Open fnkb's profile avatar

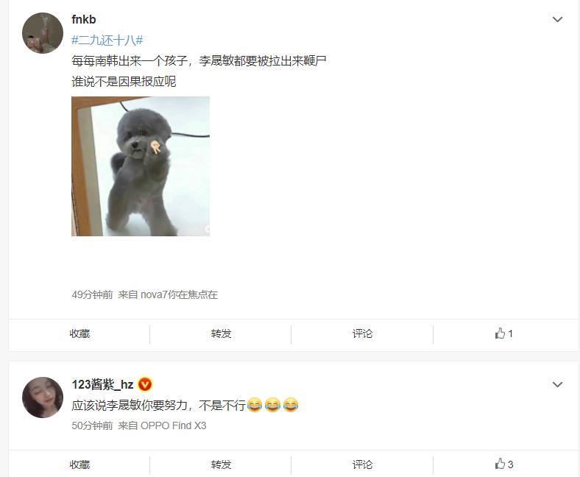[43, 33]
